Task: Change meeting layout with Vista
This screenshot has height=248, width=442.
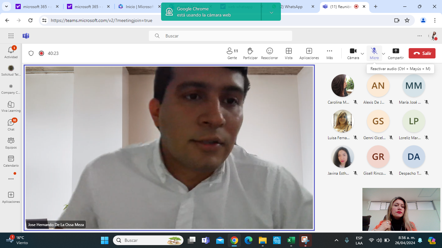Action: coord(289,54)
